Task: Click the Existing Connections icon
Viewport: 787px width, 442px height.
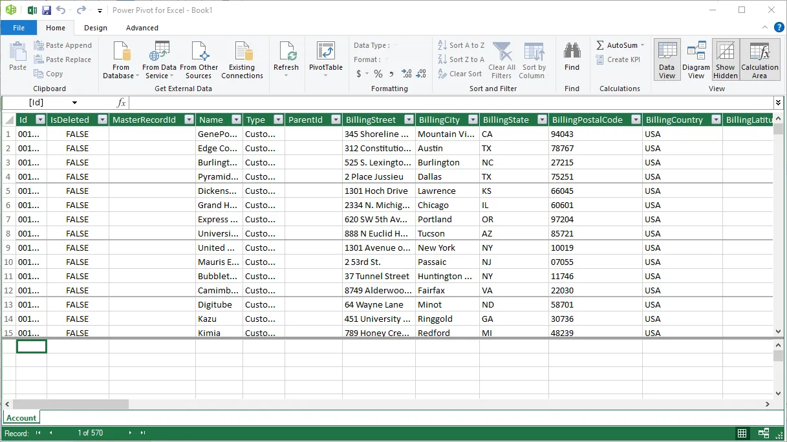Action: 242,52
